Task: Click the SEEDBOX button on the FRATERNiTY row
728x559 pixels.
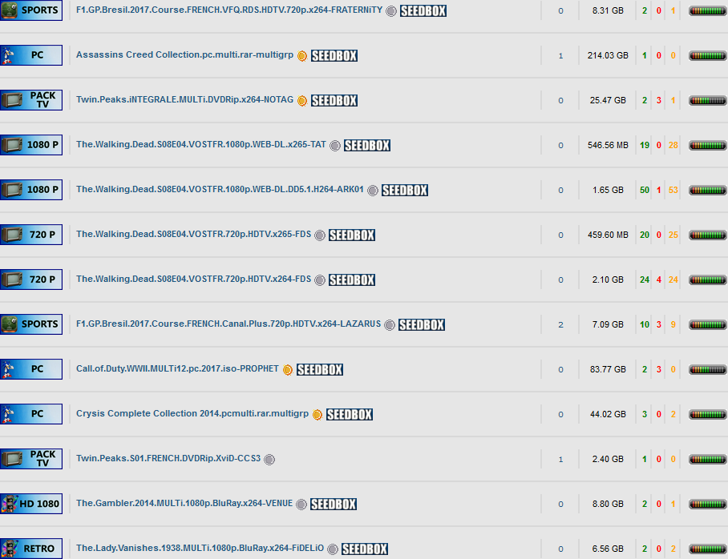Action: pos(423,10)
